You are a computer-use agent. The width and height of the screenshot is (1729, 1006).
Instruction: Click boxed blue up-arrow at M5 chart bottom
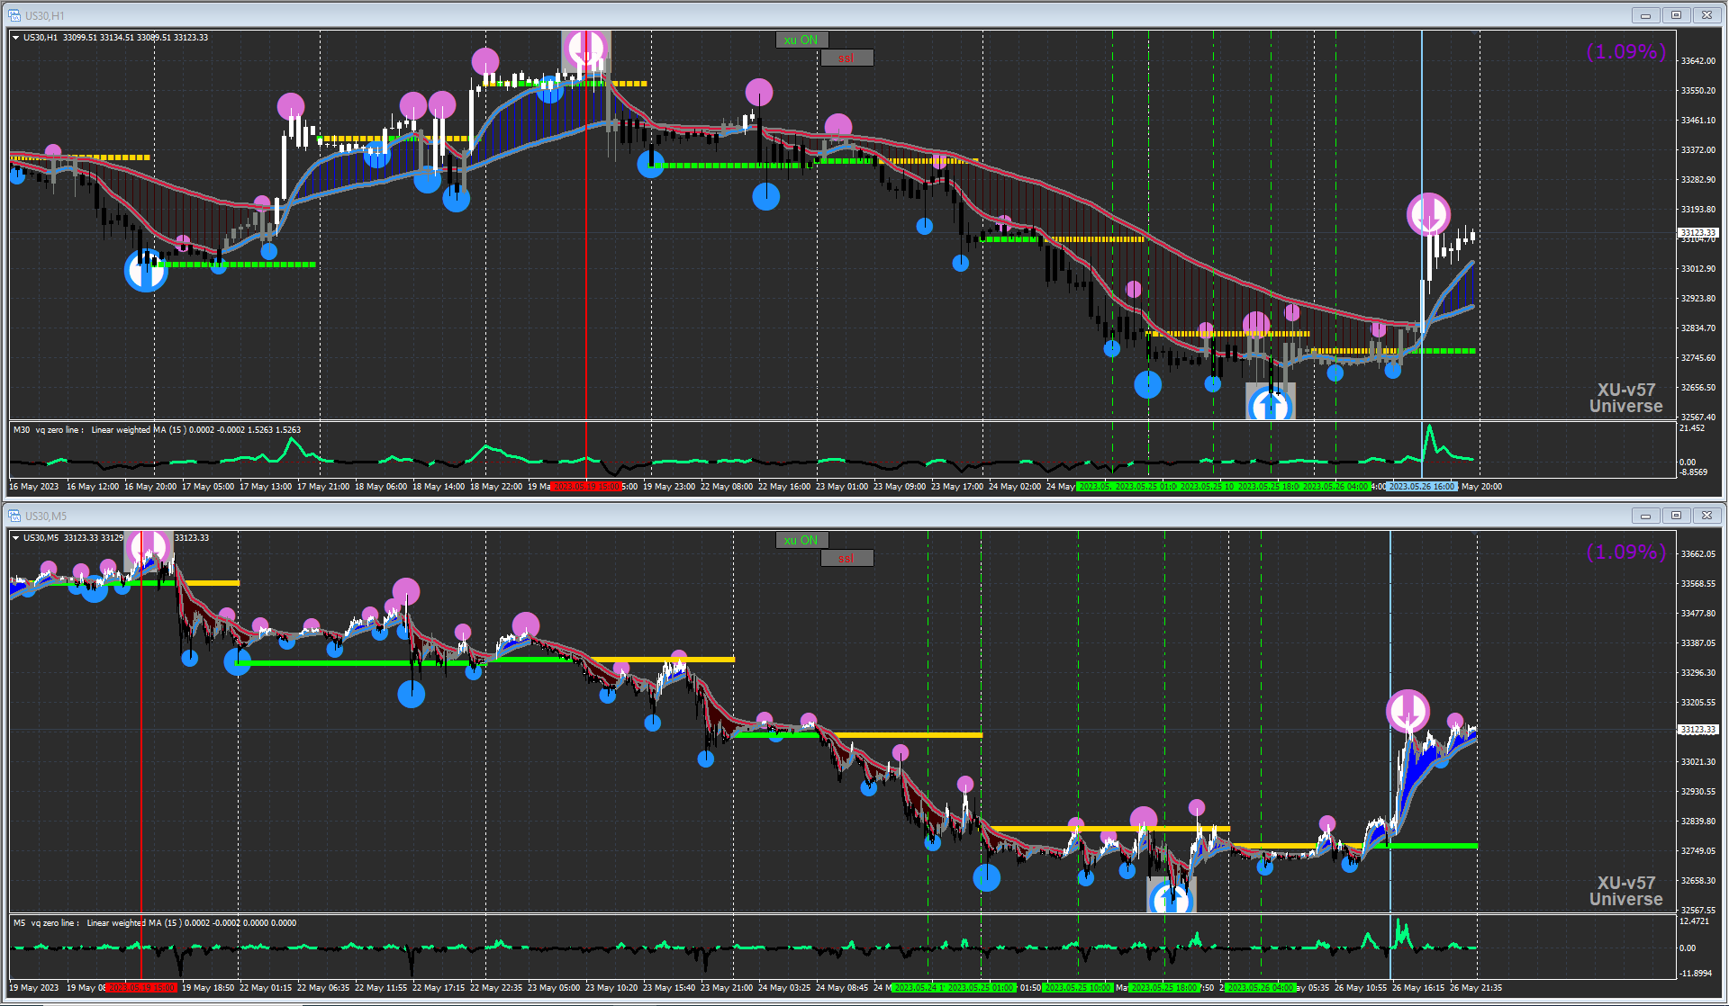point(1171,896)
